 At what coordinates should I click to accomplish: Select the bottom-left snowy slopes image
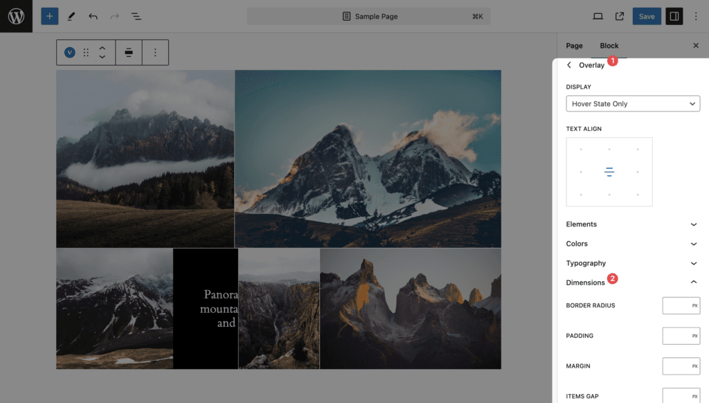click(115, 309)
